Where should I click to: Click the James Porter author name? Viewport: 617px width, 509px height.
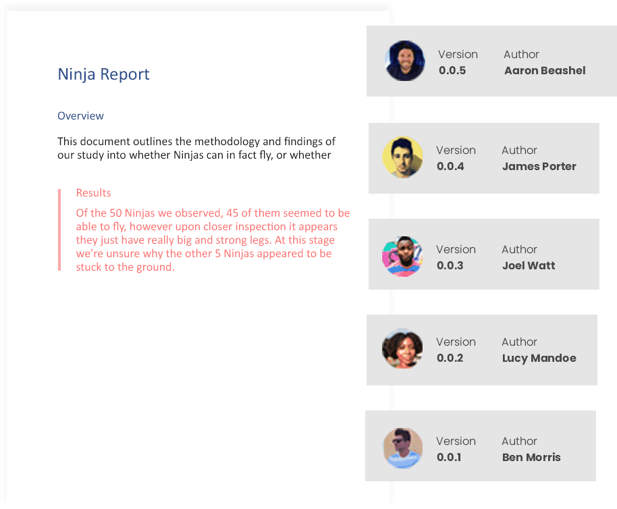(x=539, y=166)
